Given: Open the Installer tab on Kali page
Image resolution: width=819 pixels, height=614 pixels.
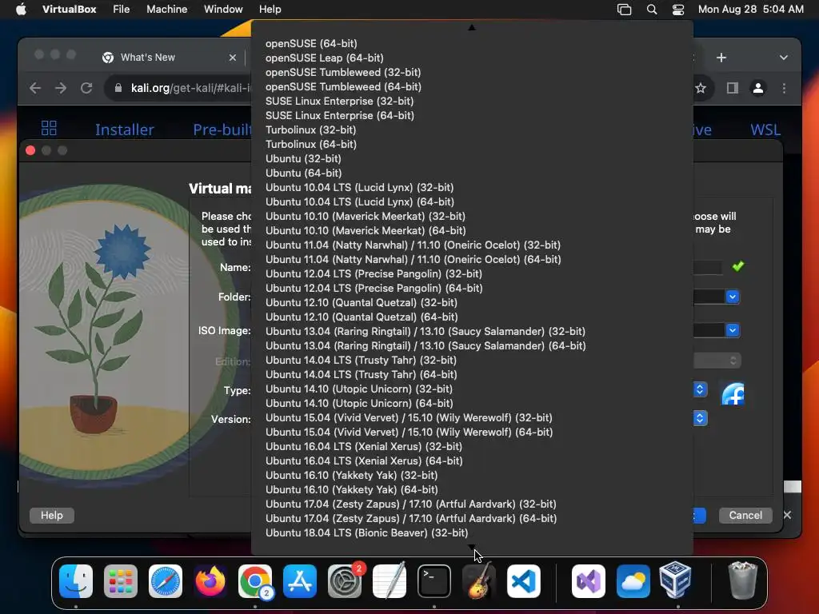Looking at the screenshot, I should pos(124,130).
